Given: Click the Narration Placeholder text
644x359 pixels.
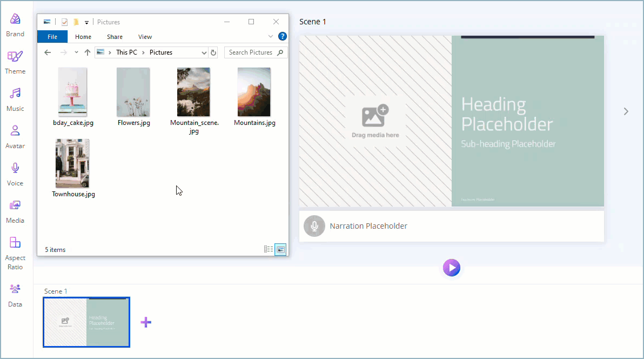Looking at the screenshot, I should coord(368,226).
